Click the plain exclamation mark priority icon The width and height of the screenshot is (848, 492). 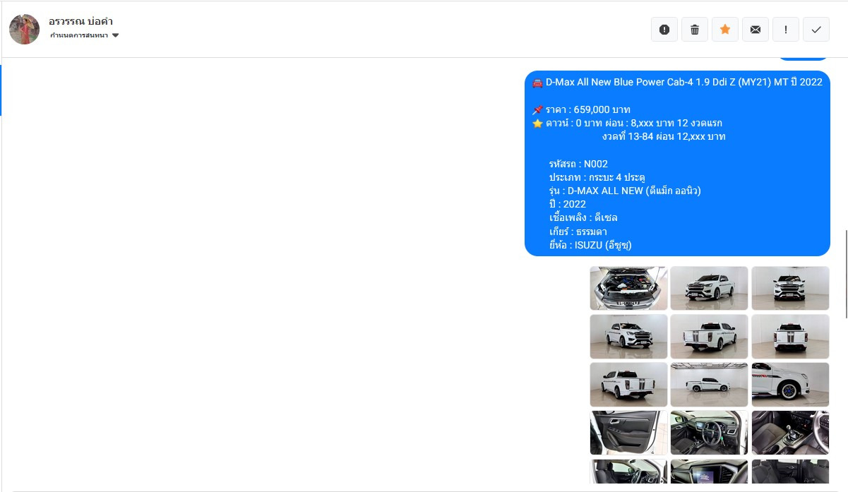[x=785, y=30]
